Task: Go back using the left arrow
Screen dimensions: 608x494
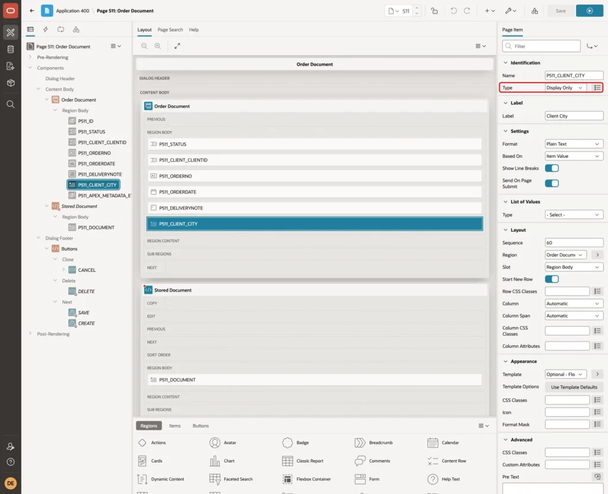Action: click(32, 11)
